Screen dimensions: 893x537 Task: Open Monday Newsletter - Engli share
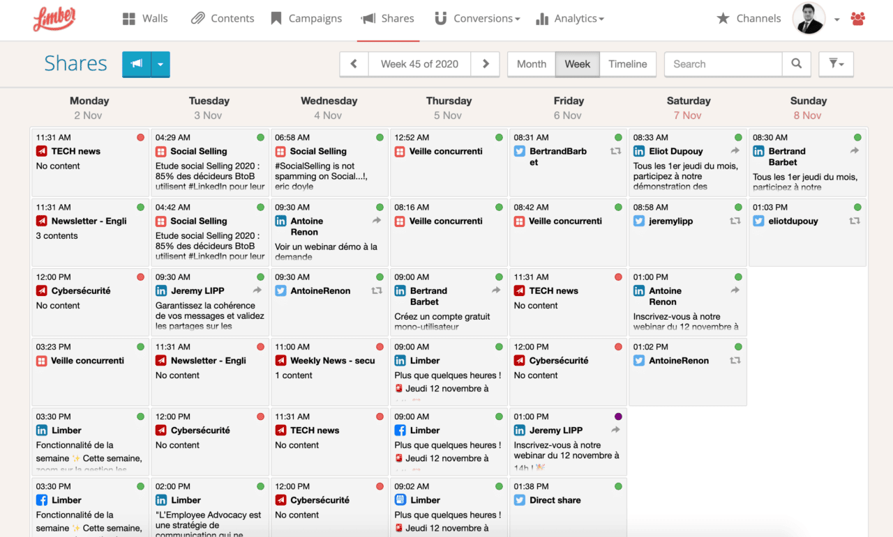pyautogui.click(x=91, y=232)
